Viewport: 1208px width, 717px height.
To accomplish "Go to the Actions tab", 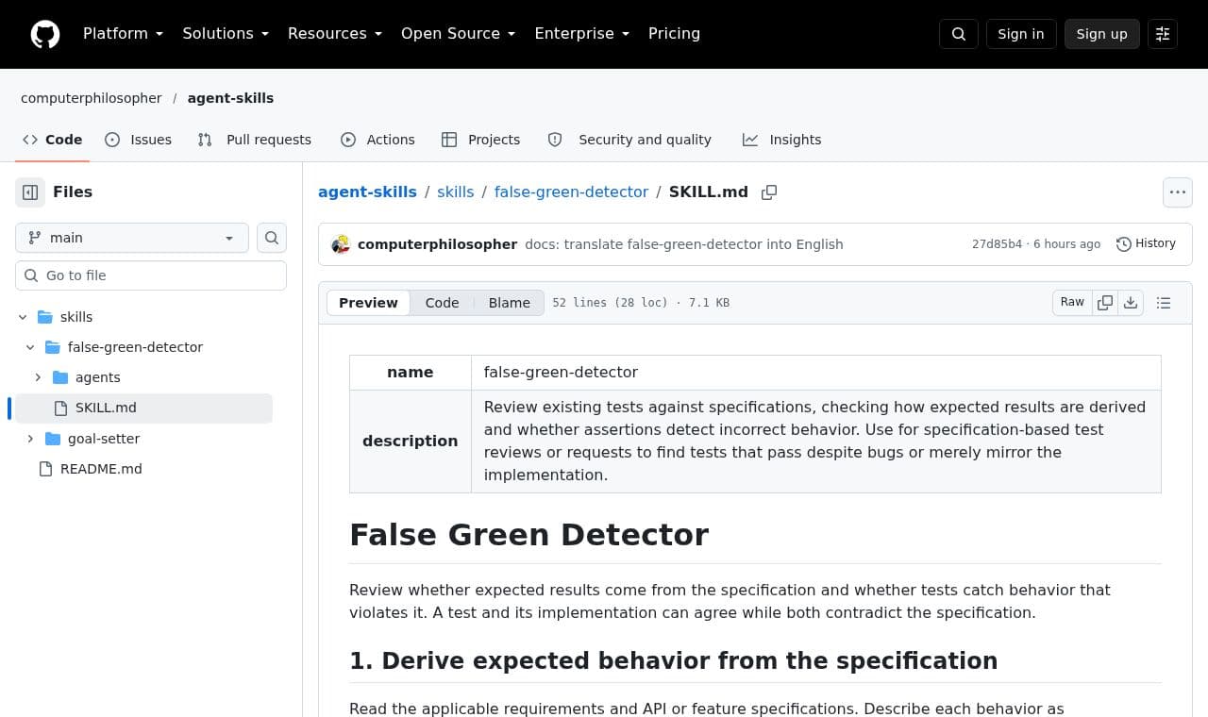I will (x=377, y=140).
